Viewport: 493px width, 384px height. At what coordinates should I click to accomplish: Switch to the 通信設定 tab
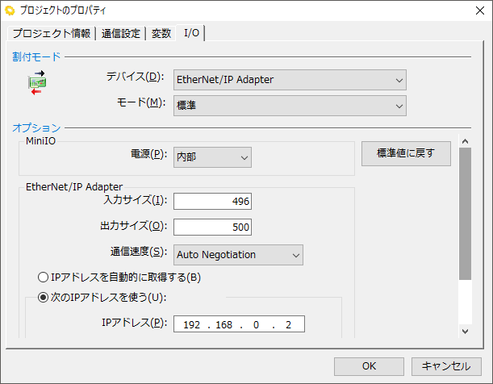(121, 33)
